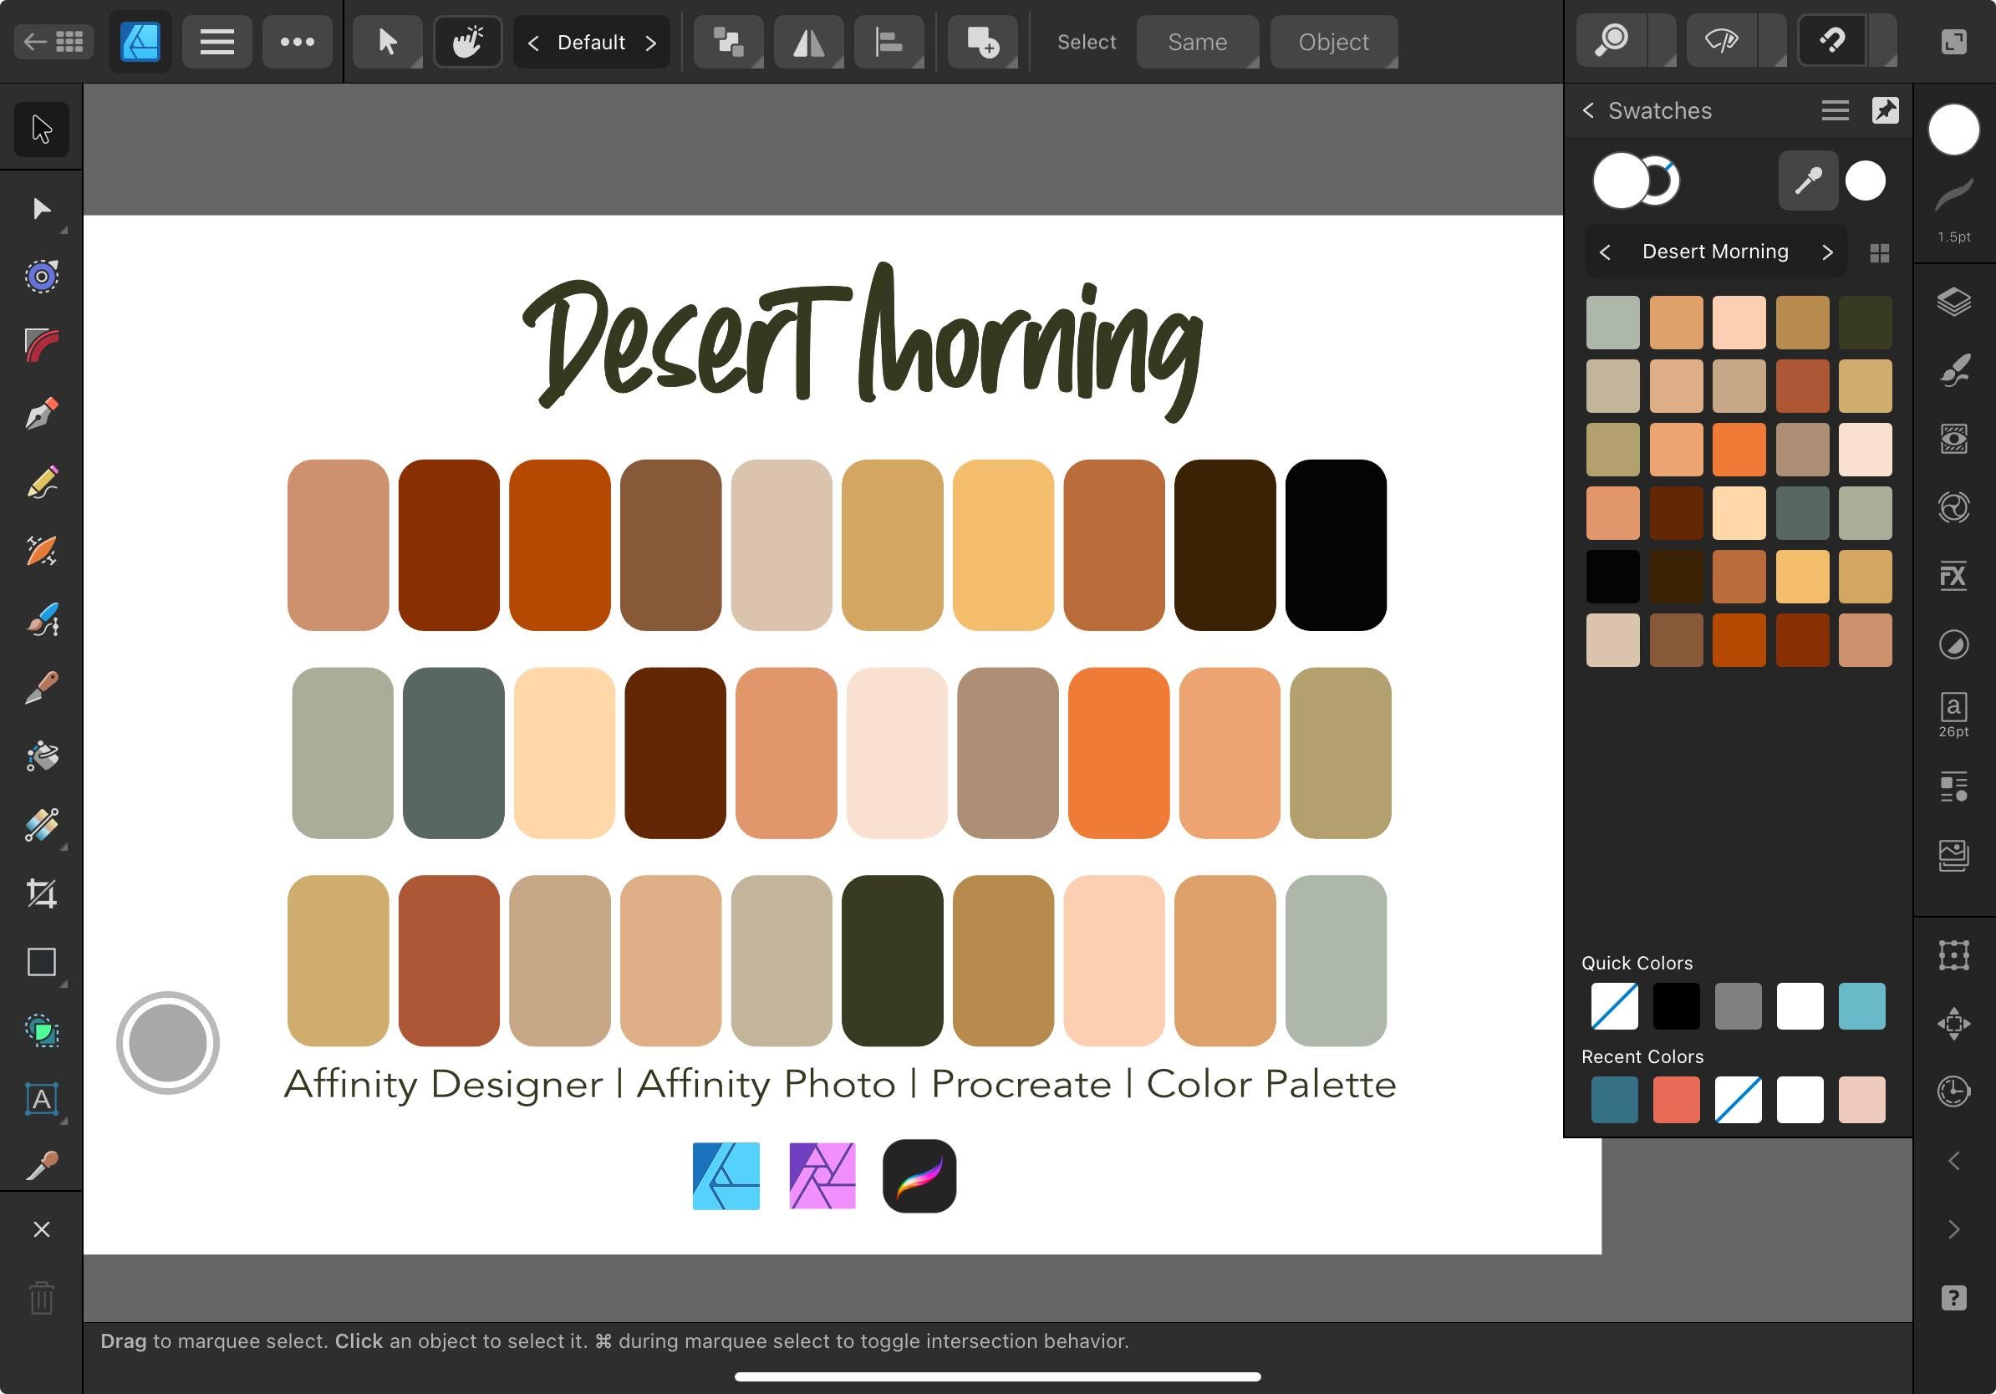
Task: Select the fill/stroke color selector
Action: coord(1636,181)
